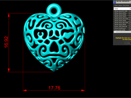Click the 16.92 height dimension text
Viewport: 131px width, 98px height.
pos(6,42)
